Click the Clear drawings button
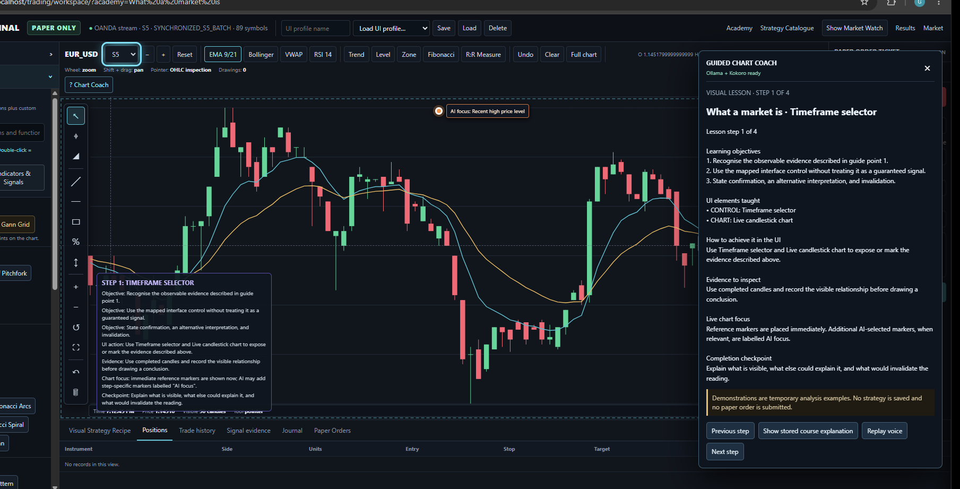The image size is (960, 489). pos(552,55)
